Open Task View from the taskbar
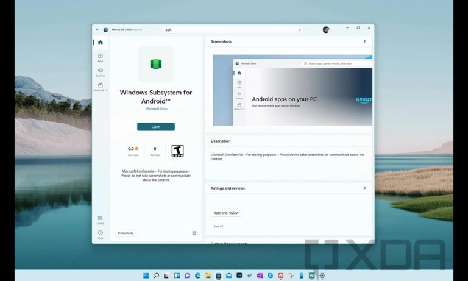 166,276
